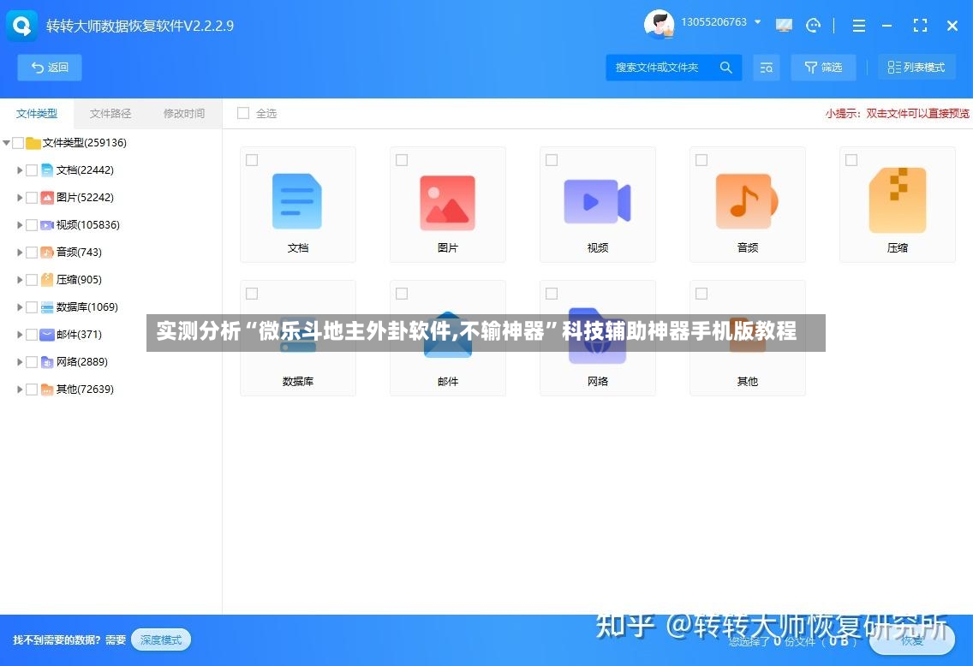973x666 pixels.
Task: Tick the checkbox on the 视频 card
Action: [x=552, y=160]
